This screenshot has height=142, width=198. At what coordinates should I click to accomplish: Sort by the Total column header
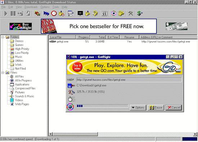[98, 37]
